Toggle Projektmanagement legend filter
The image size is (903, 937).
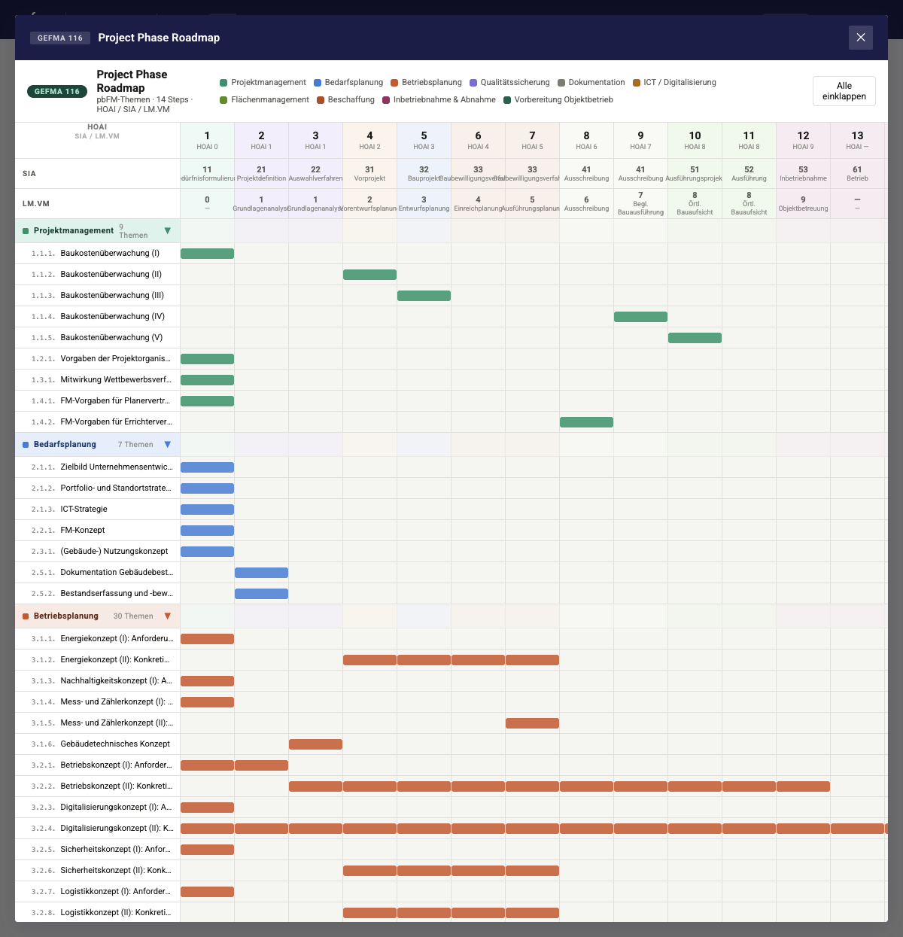click(x=263, y=83)
